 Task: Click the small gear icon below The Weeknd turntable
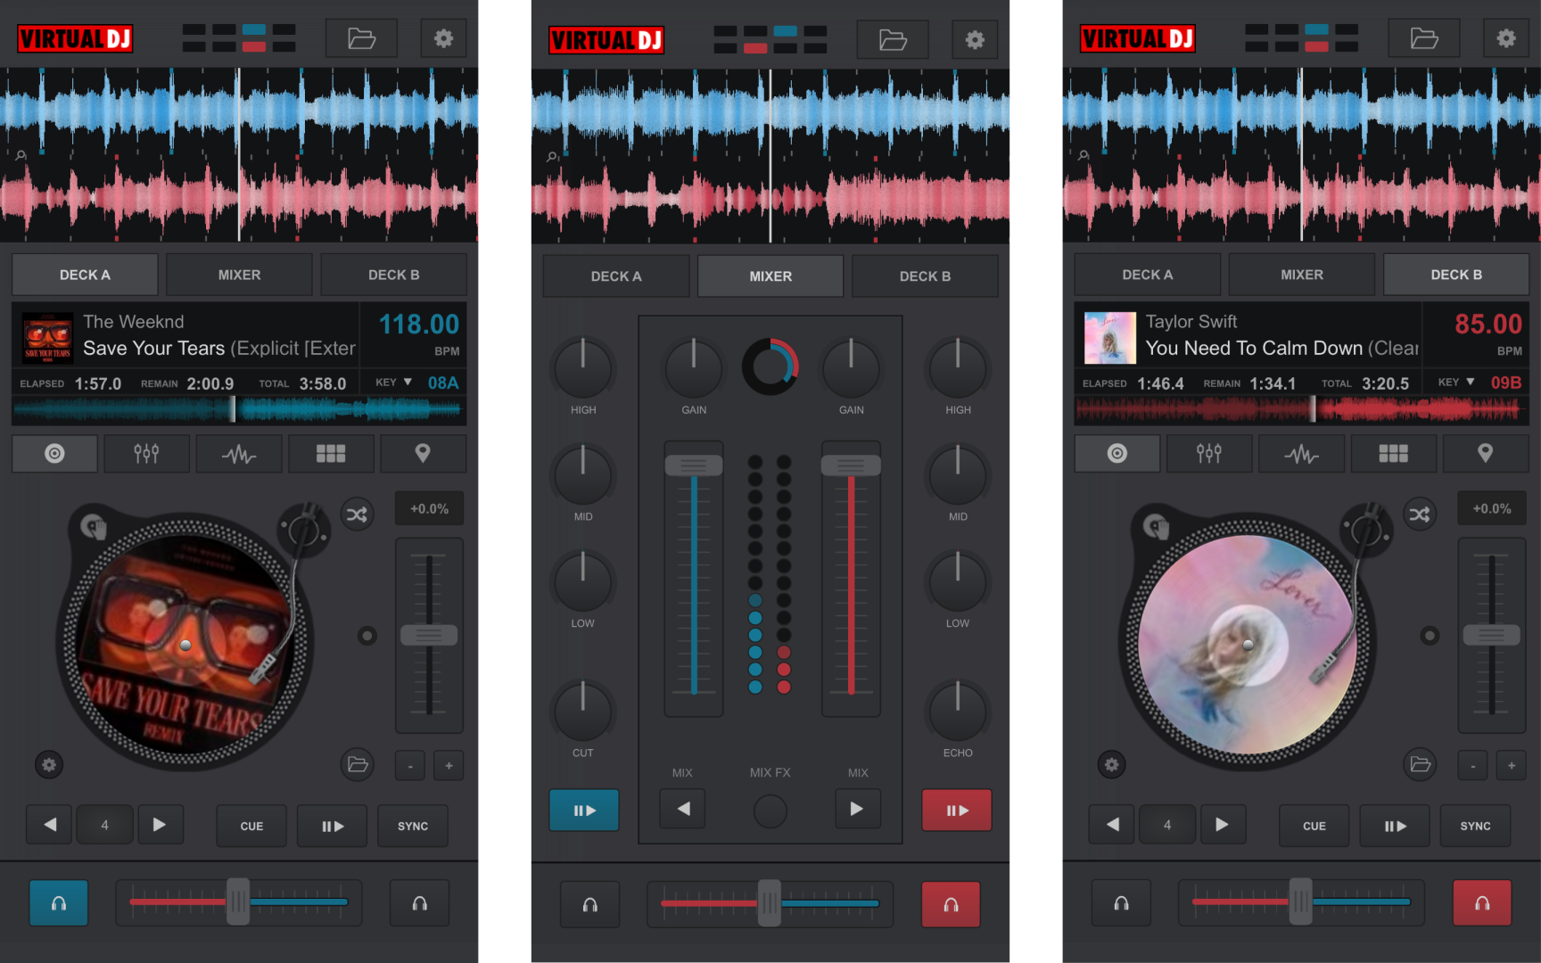pos(49,765)
